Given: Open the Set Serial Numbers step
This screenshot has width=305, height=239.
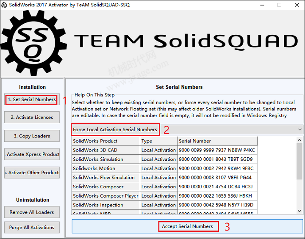Looking at the screenshot, I should coord(32,99).
